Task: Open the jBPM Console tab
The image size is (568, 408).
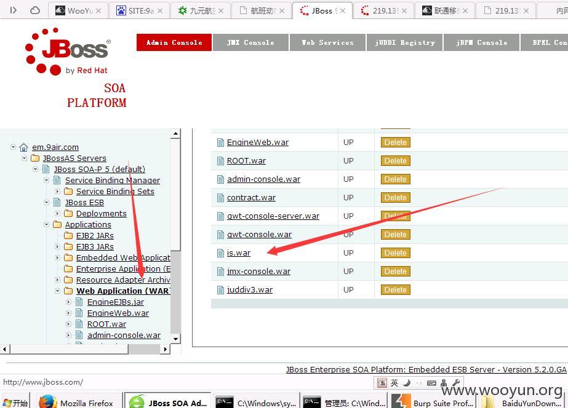Action: coord(481,42)
